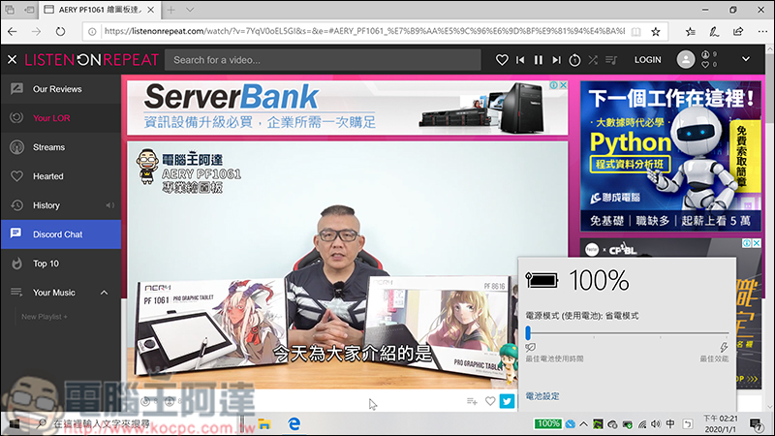Click the speaker icon beside History

109,205
